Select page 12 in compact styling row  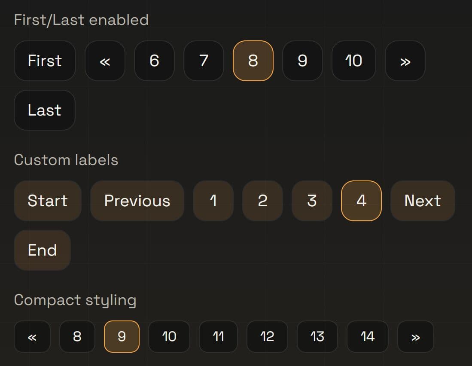[x=267, y=337]
